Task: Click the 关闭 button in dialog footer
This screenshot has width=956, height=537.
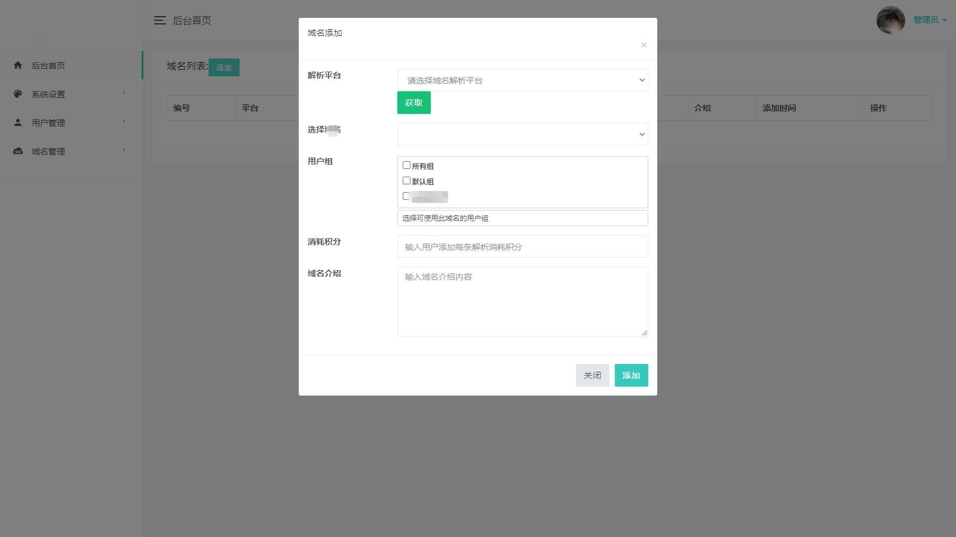Action: 592,375
